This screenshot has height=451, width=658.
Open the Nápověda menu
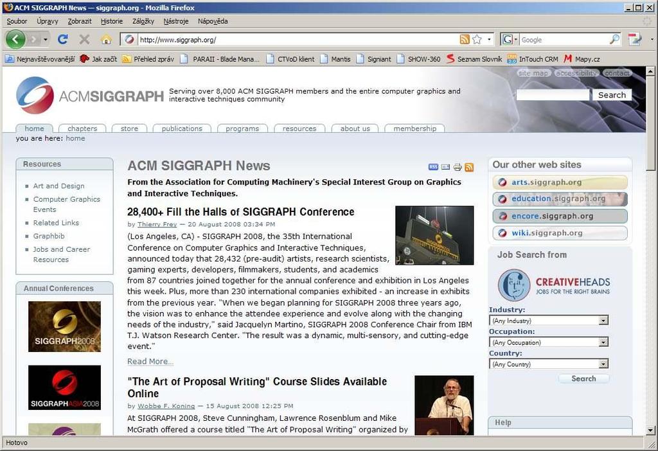click(x=213, y=21)
